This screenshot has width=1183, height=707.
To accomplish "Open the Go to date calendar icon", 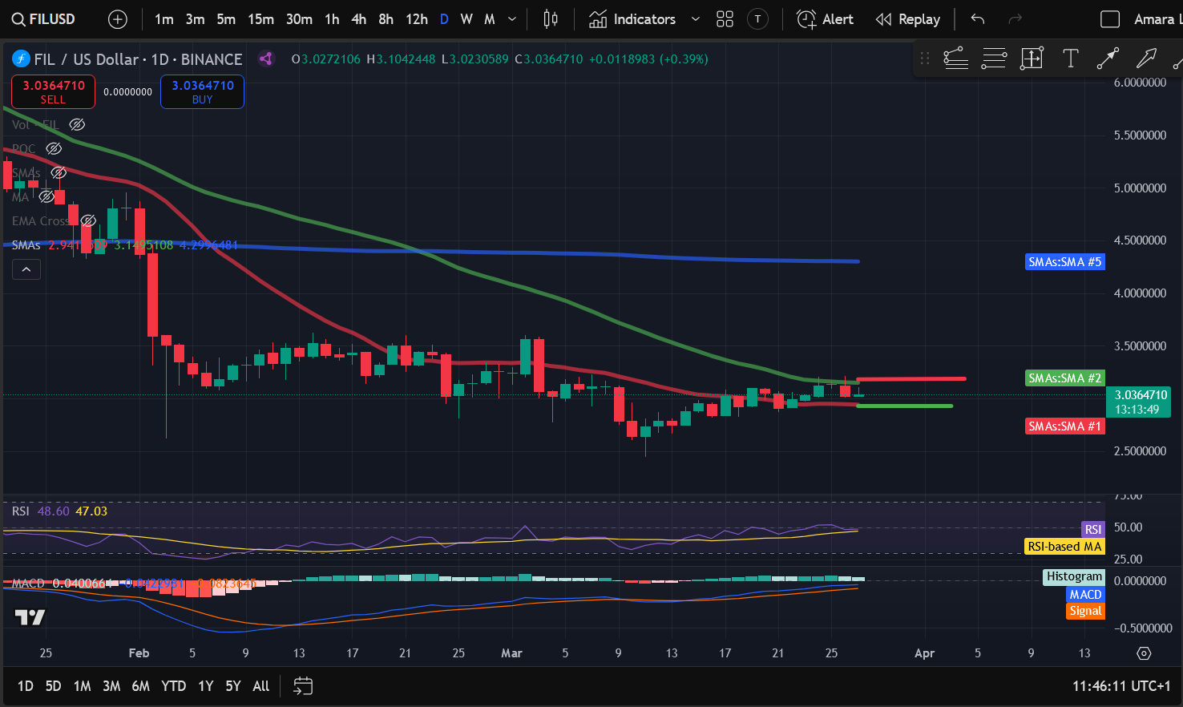I will (303, 686).
